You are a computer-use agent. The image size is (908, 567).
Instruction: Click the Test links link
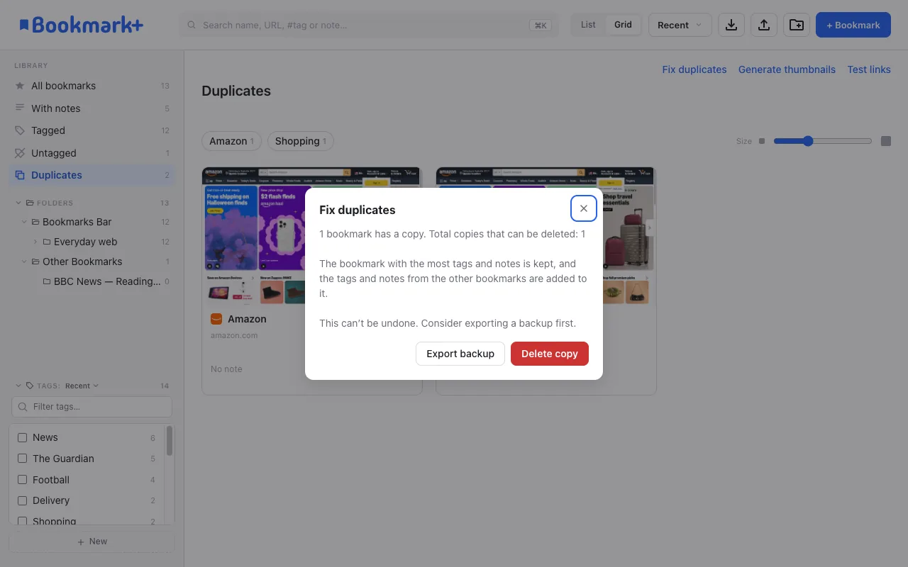click(x=869, y=69)
